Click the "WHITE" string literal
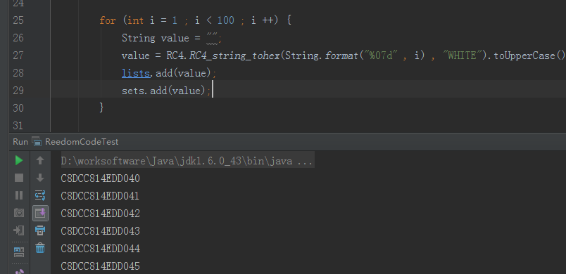Viewport: 566px width, 274px height. [x=462, y=56]
